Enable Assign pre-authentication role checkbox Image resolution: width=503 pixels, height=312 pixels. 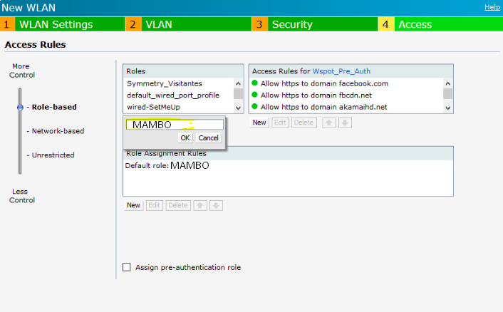(x=127, y=267)
